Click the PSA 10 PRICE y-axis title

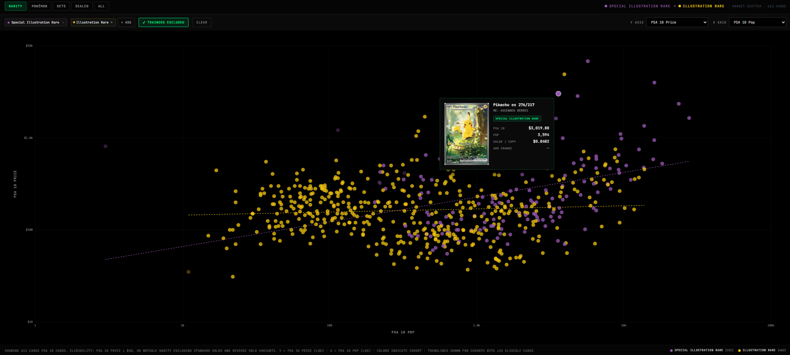click(x=15, y=184)
